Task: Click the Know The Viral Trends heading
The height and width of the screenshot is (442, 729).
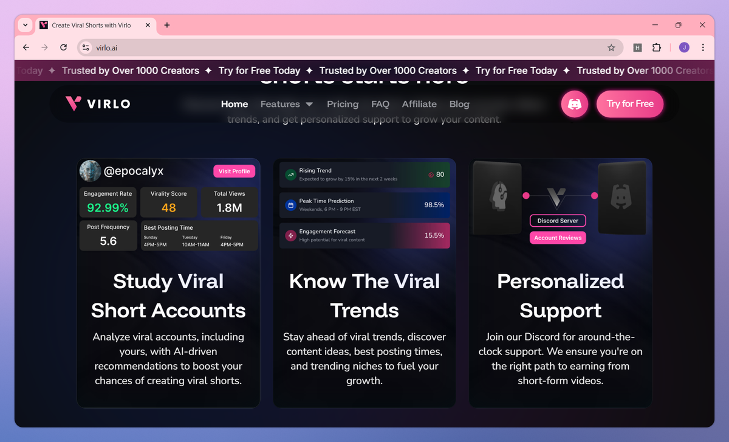Action: point(364,296)
